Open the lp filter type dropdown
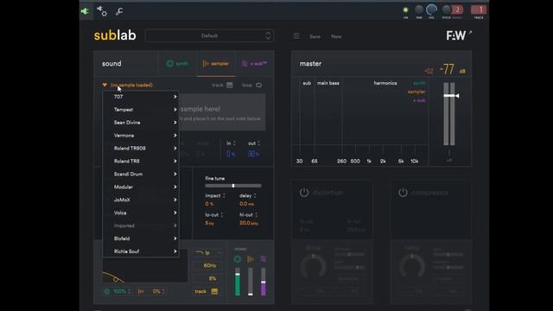The image size is (553, 311). [207, 252]
